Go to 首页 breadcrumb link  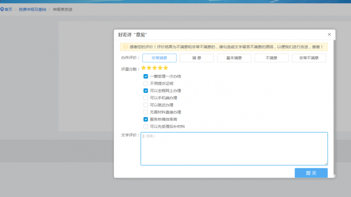point(8,9)
